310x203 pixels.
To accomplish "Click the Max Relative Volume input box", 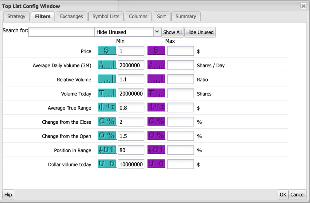I will click(x=180, y=79).
